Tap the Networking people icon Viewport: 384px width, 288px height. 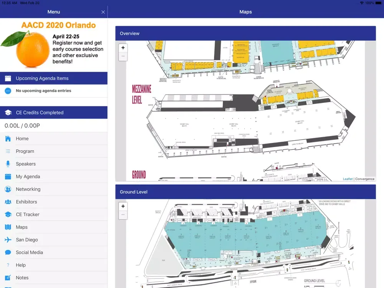[8, 189]
